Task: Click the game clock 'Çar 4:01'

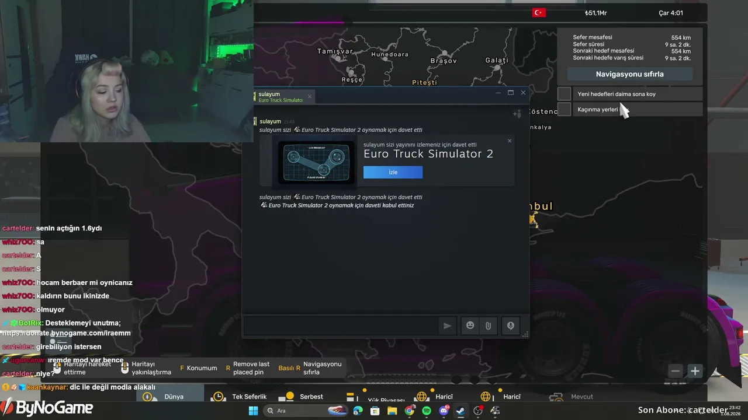Action: 671,13
